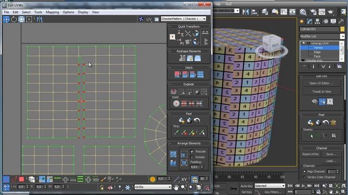Image resolution: width=348 pixels, height=195 pixels.
Task: Click the Pack Custom icon in Arrange Elements
Action: pos(173,154)
